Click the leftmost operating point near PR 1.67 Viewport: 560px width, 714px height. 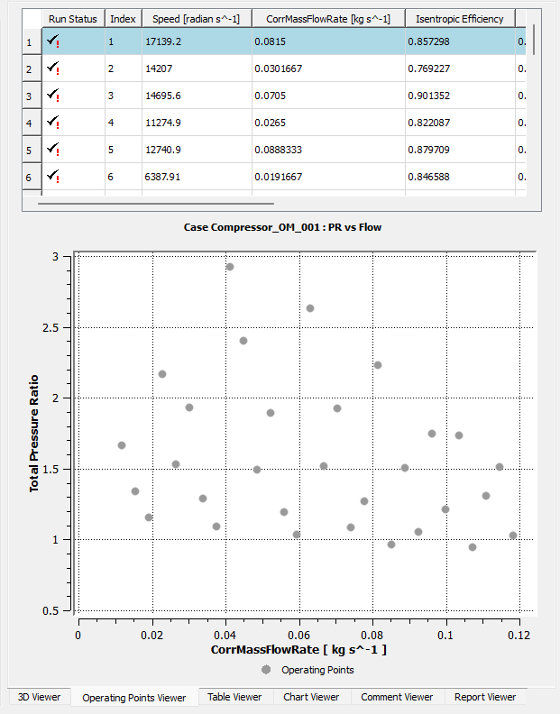[x=122, y=444]
